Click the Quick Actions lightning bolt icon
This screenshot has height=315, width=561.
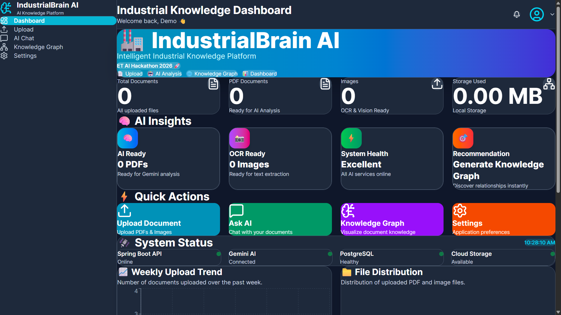(124, 197)
